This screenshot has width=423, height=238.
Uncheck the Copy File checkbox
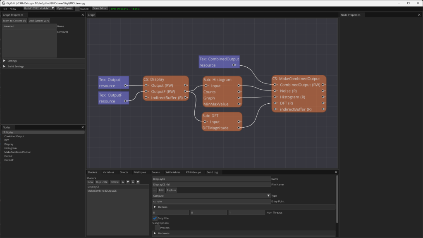pyautogui.click(x=155, y=218)
